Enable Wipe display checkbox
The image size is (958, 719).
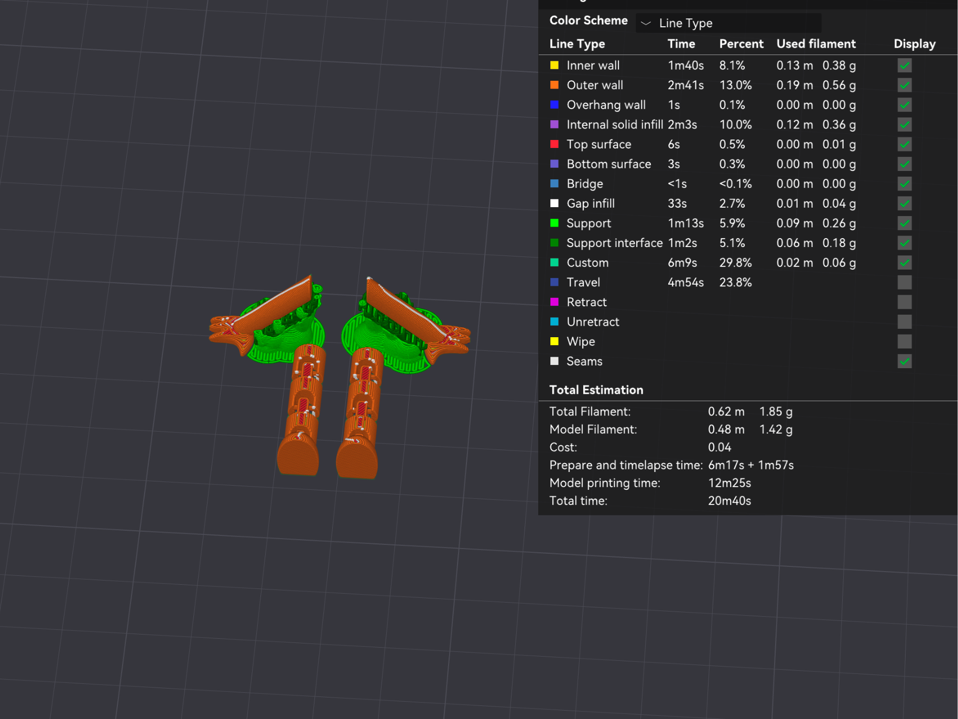905,341
